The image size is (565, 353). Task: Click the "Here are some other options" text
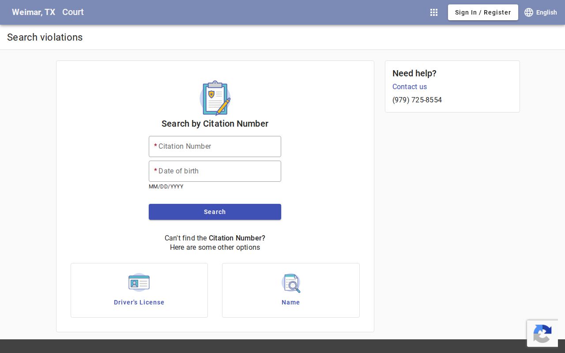click(215, 247)
